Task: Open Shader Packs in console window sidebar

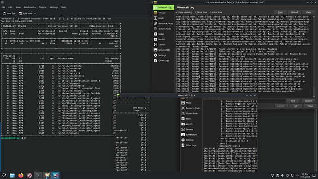Action: tap(164, 29)
